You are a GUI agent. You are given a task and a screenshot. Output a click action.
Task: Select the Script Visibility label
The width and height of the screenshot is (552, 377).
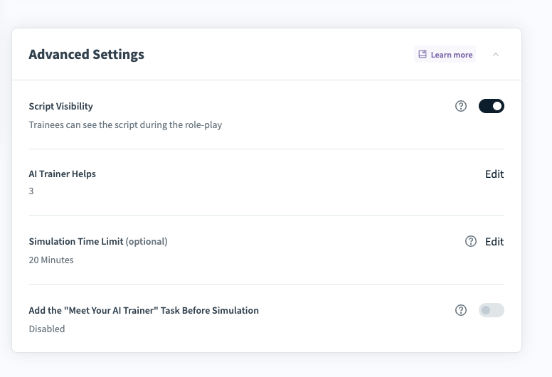click(60, 107)
